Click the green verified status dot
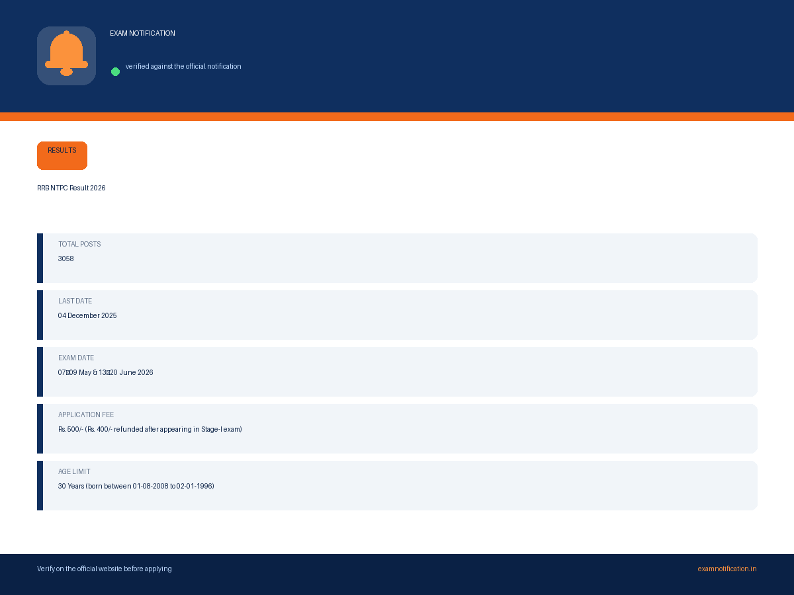Viewport: 794px width, 595px height. click(x=115, y=71)
